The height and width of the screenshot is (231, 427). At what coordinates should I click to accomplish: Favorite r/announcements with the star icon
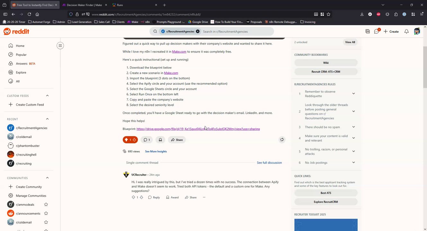point(46,213)
